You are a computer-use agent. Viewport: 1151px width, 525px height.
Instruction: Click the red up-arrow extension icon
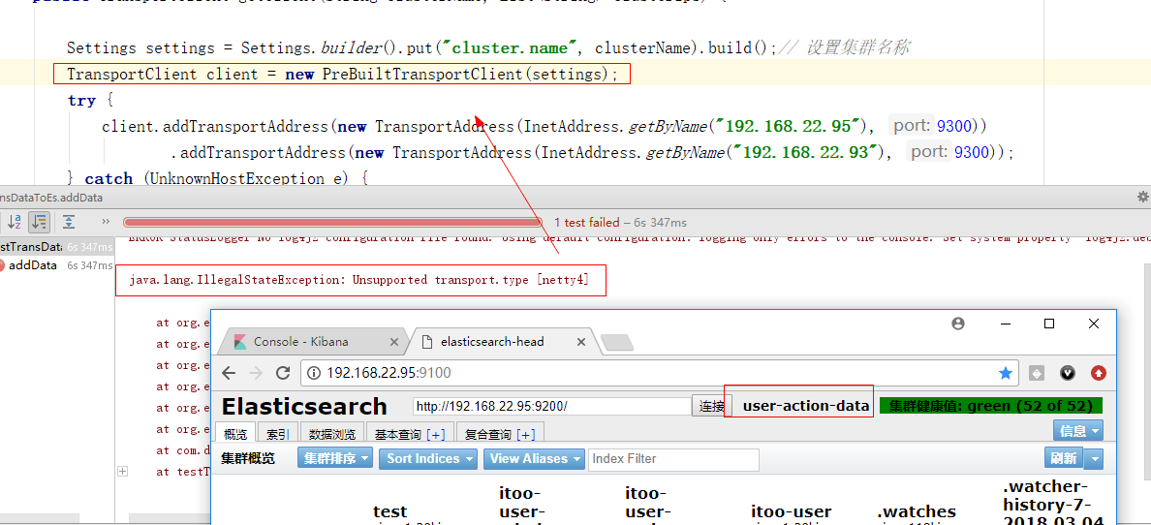1098,373
